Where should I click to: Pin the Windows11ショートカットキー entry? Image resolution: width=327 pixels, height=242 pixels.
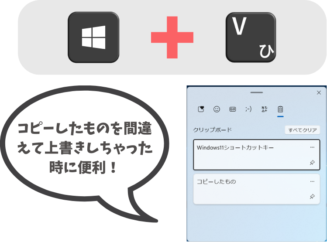click(312, 163)
